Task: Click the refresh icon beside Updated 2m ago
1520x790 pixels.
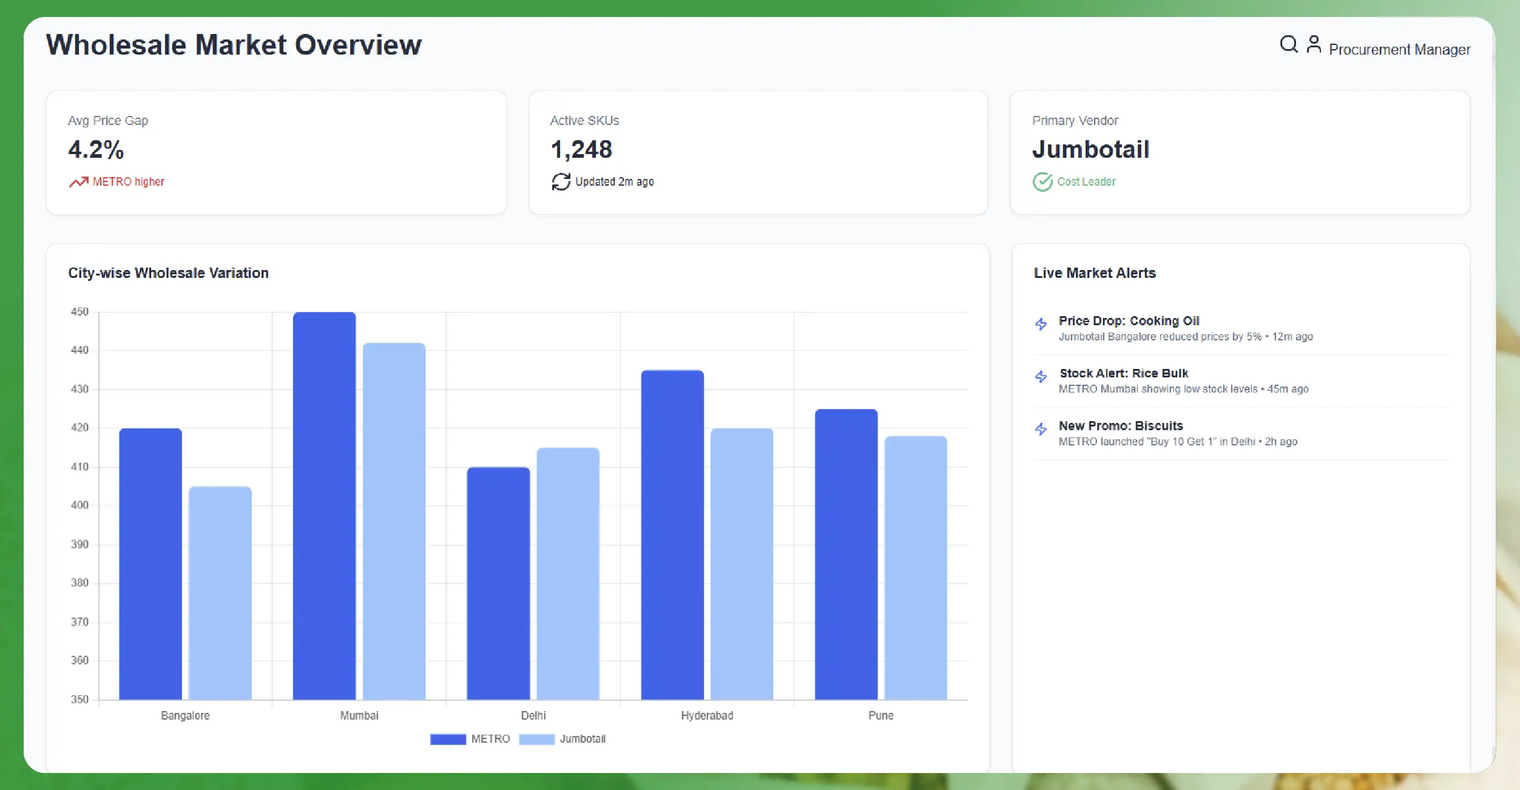Action: pyautogui.click(x=561, y=181)
